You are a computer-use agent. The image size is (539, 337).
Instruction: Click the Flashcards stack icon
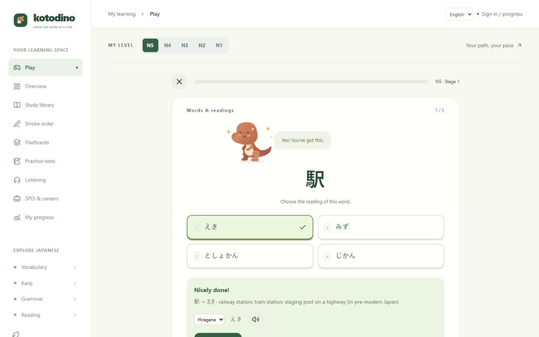click(x=16, y=142)
